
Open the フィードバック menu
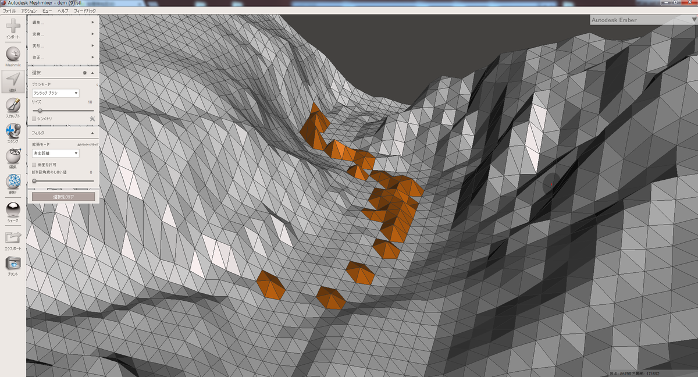(x=85, y=11)
